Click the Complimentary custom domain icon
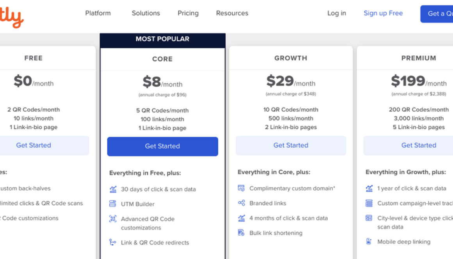Screen dimensions: 453x259 point(242,189)
